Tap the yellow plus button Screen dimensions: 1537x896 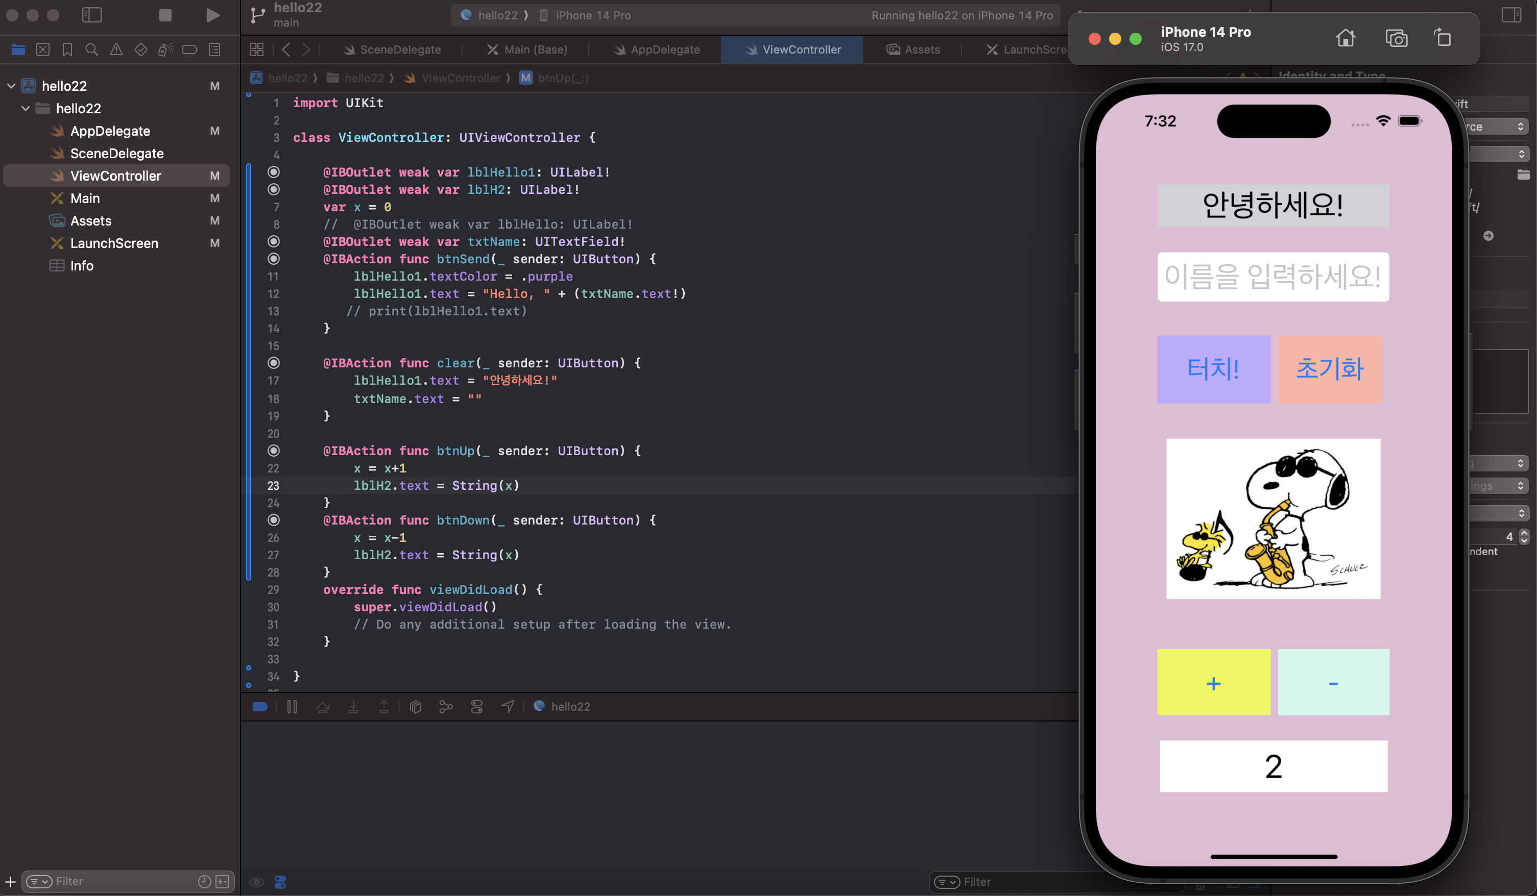1213,682
